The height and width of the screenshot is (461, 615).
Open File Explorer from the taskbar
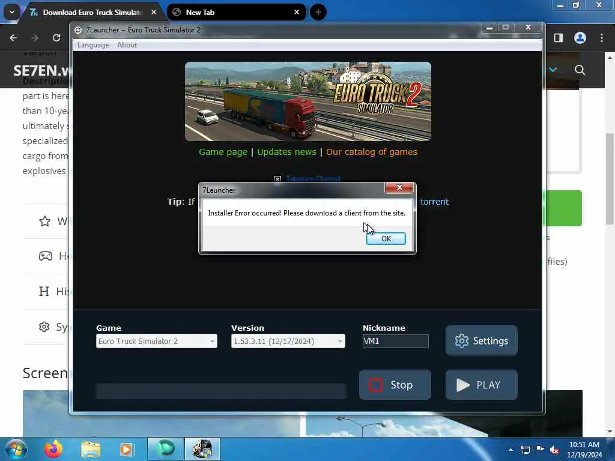[91, 450]
